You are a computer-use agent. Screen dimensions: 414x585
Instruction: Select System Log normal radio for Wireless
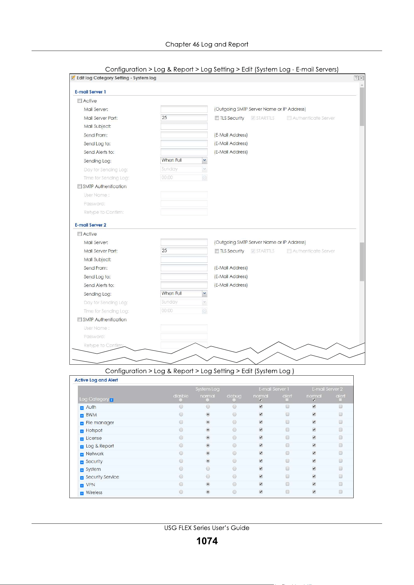click(208, 492)
